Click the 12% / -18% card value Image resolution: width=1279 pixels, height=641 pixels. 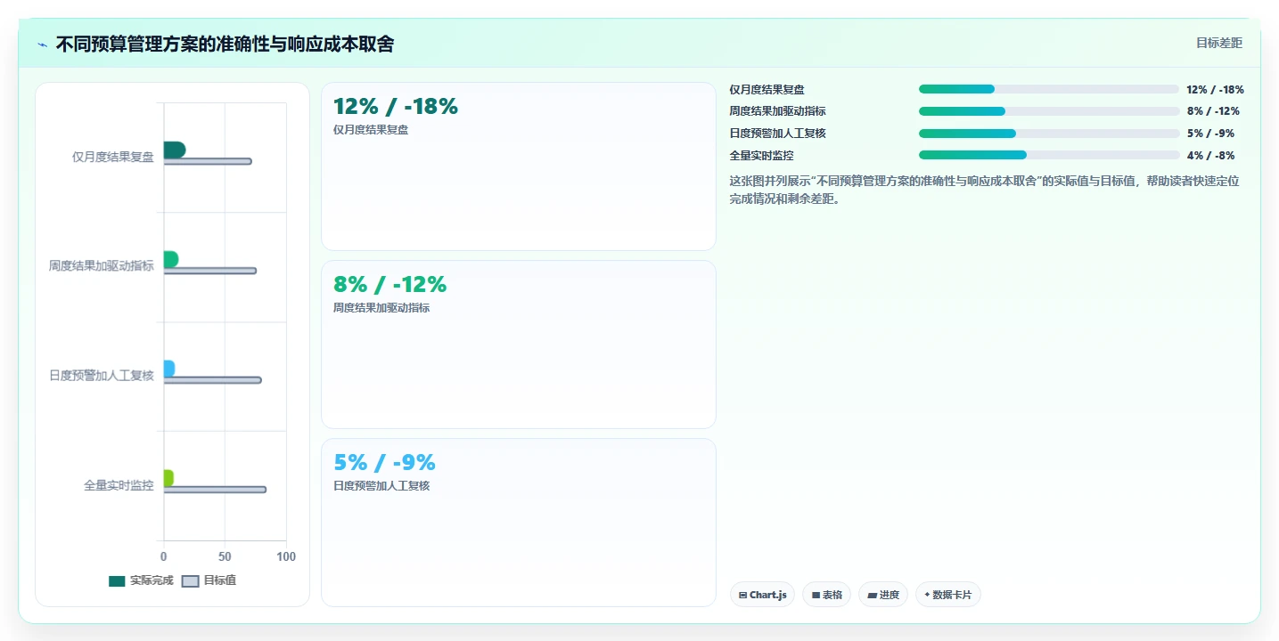pos(396,107)
